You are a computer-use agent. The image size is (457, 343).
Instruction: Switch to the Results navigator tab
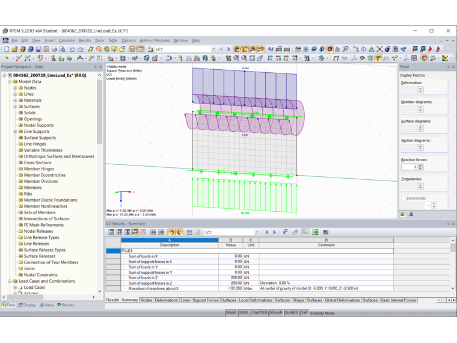[66, 305]
